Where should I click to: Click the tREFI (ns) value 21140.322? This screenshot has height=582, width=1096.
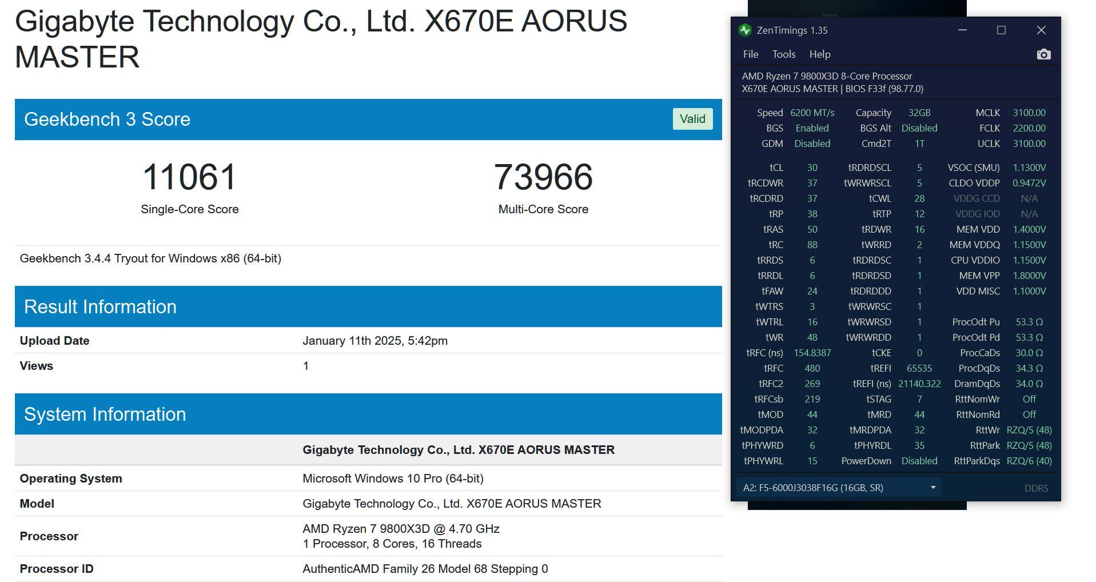[919, 384]
